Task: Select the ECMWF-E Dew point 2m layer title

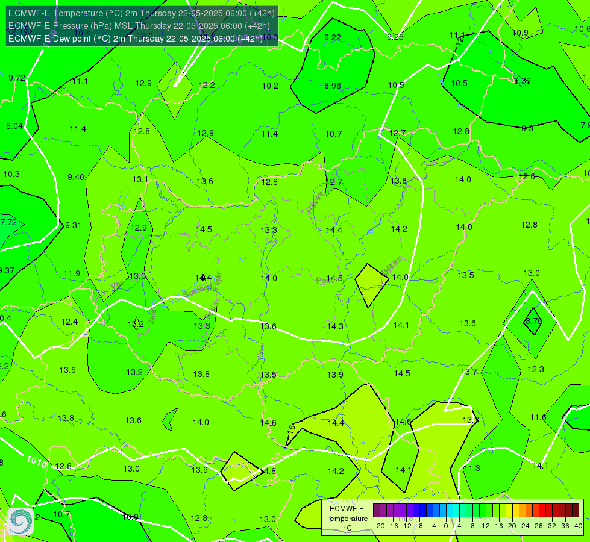Action: pos(136,39)
